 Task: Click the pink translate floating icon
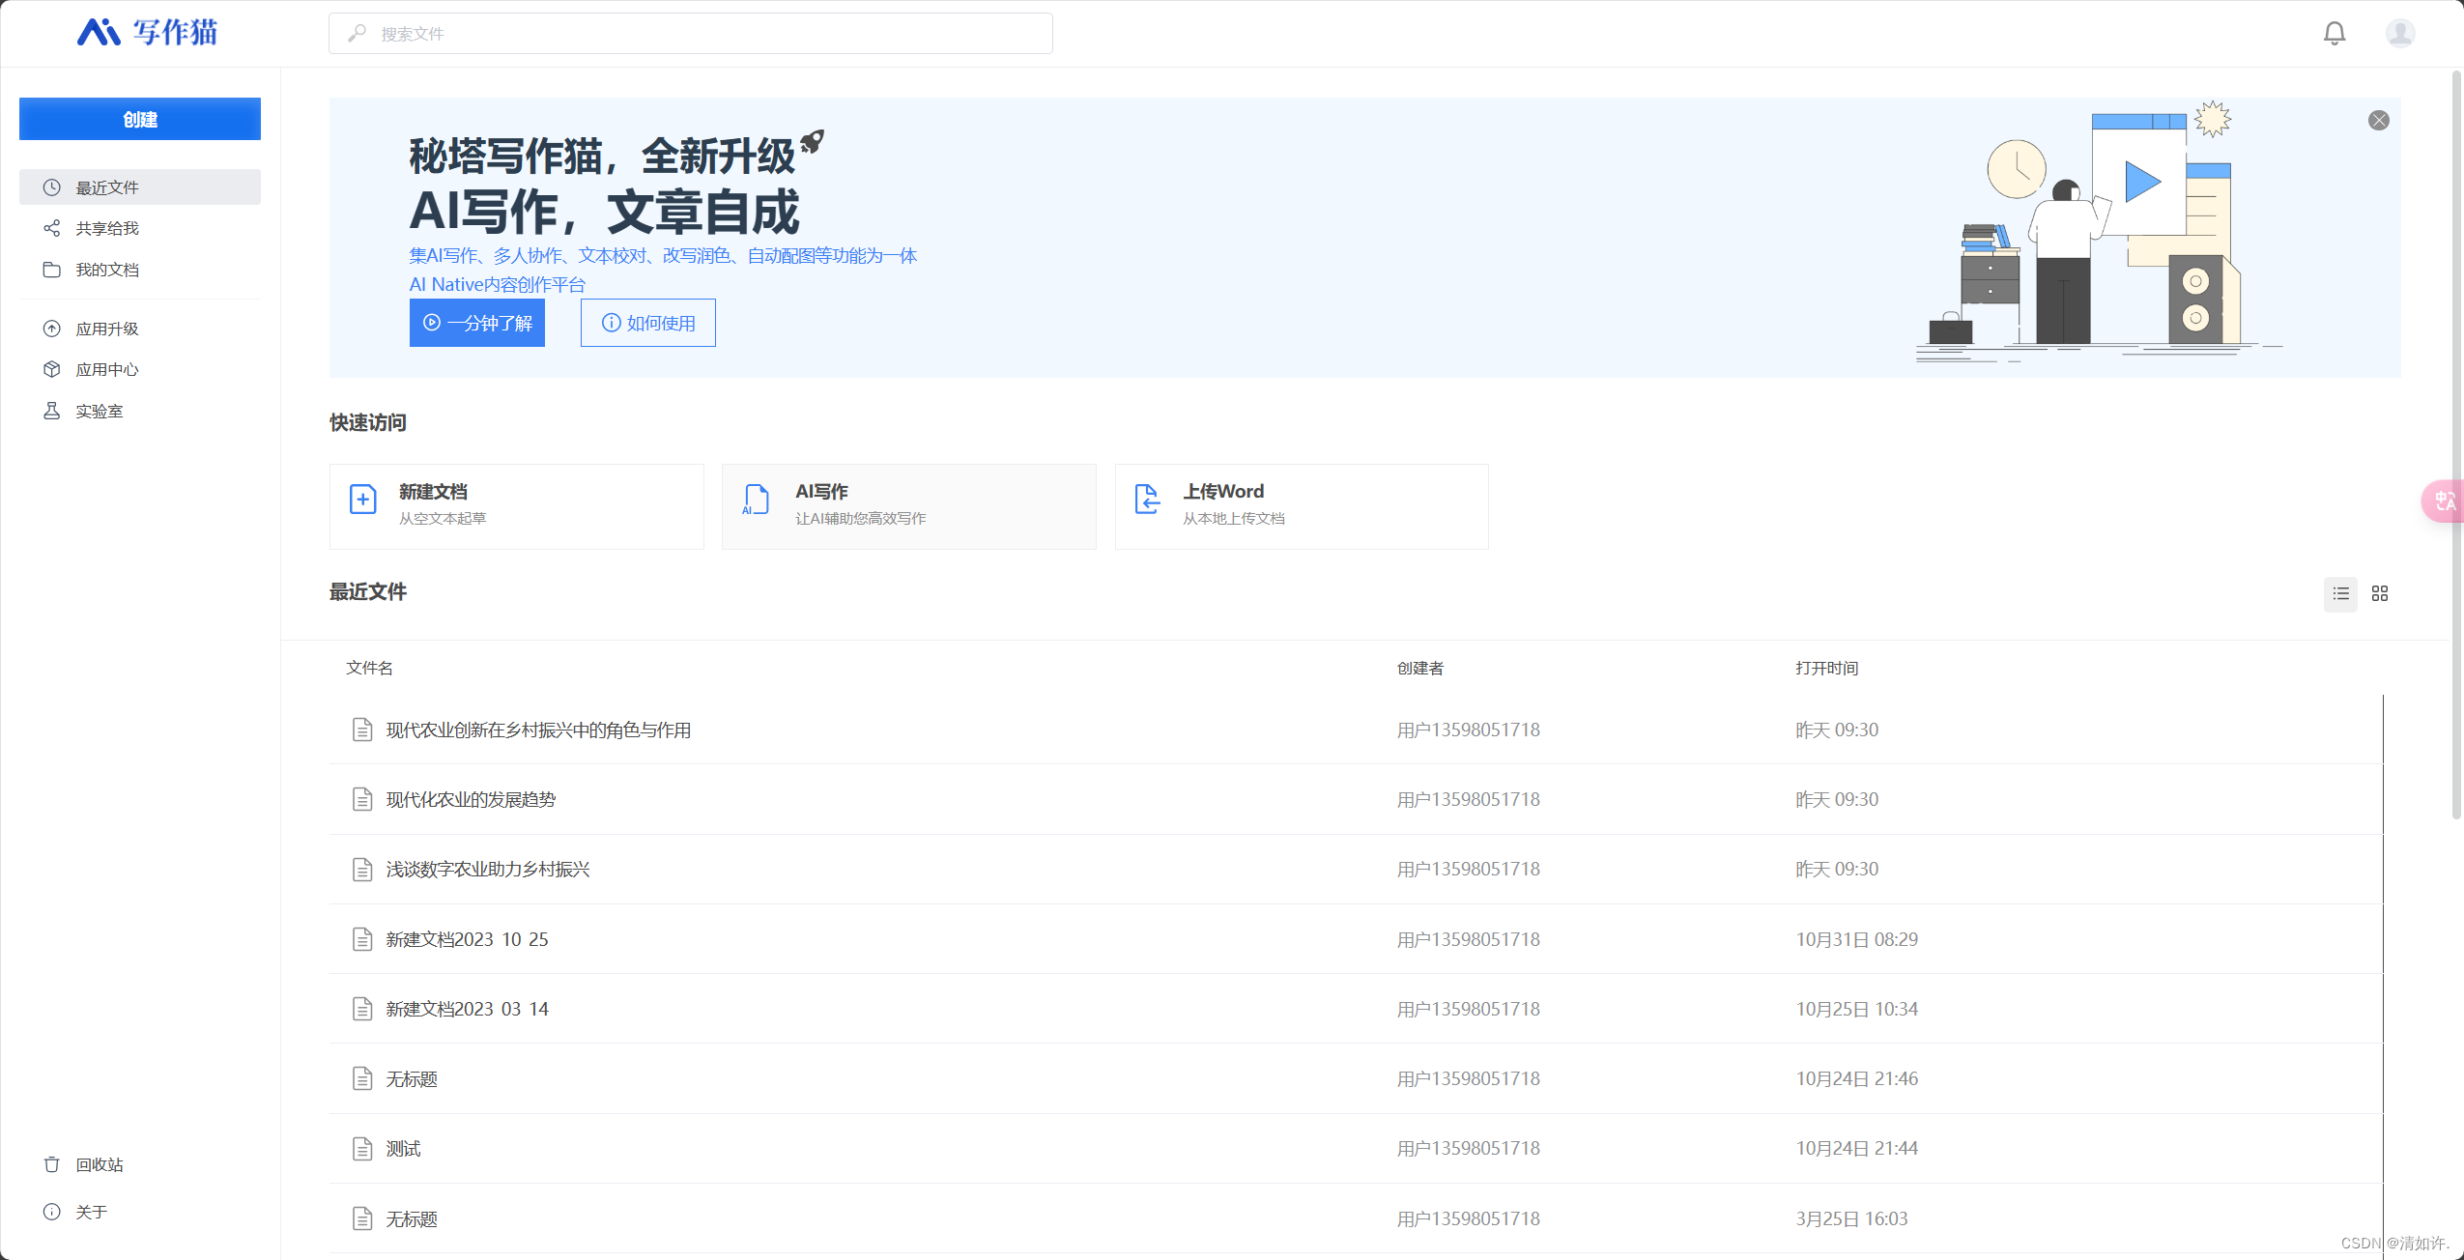2445,501
